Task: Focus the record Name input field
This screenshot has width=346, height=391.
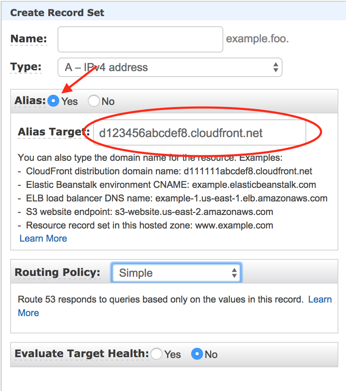Action: point(140,39)
